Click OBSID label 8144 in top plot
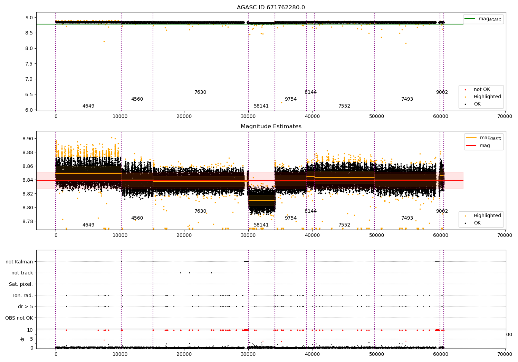This screenshot has width=518, height=362. [x=311, y=92]
